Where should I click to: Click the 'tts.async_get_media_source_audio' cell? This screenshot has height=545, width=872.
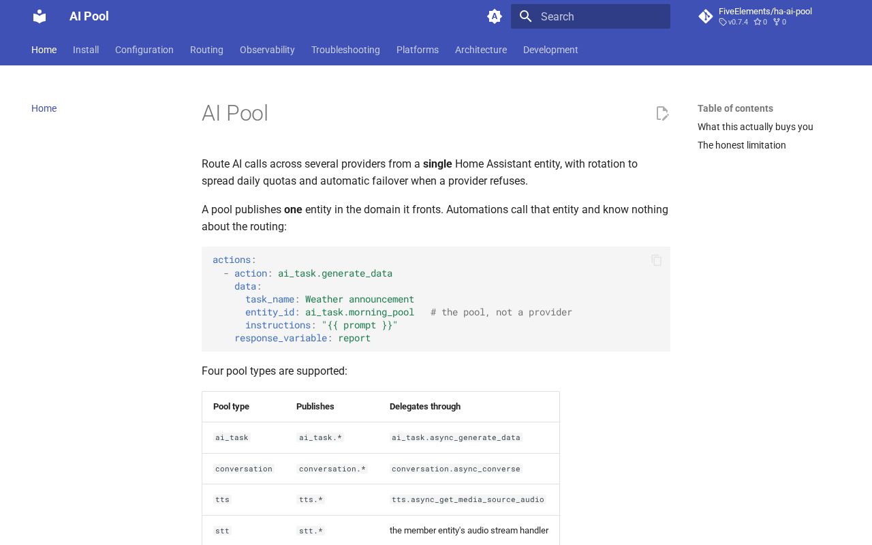[x=468, y=499]
